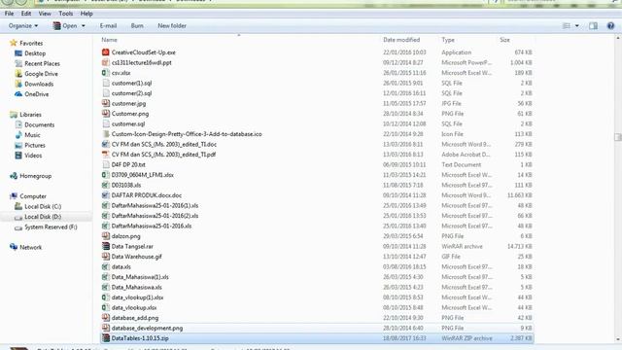Select Favorites star in navigation pane
The width and height of the screenshot is (622, 350).
[13, 43]
